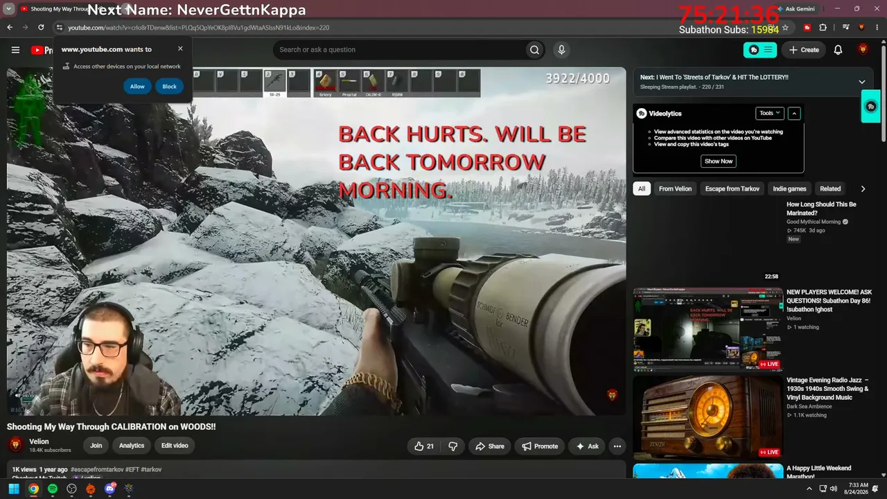
Task: Open the Windows Start menu
Action: 14,489
